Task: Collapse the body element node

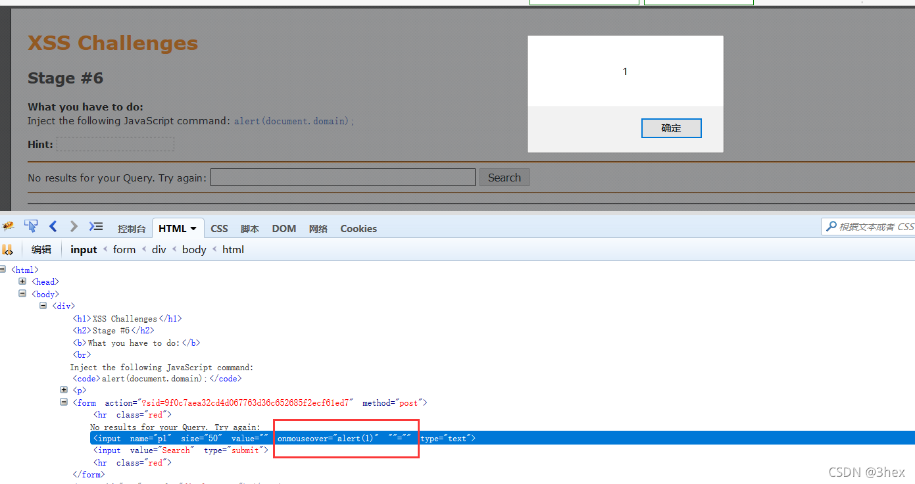Action: point(22,293)
